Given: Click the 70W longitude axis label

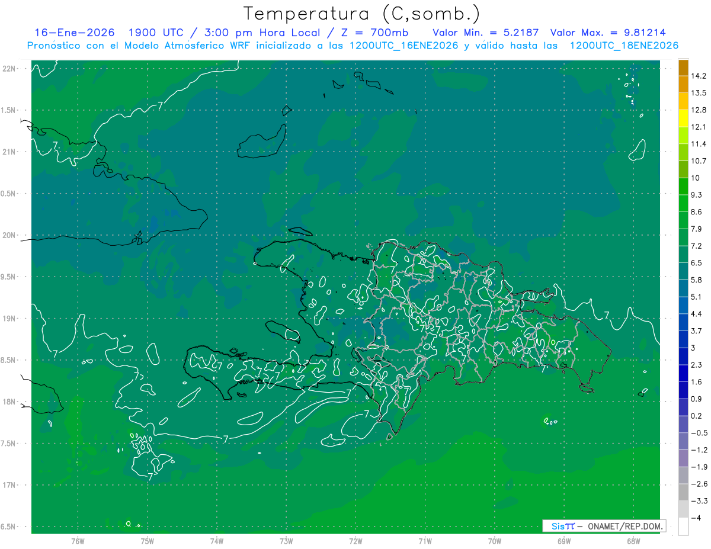Looking at the screenshot, I should click(495, 541).
